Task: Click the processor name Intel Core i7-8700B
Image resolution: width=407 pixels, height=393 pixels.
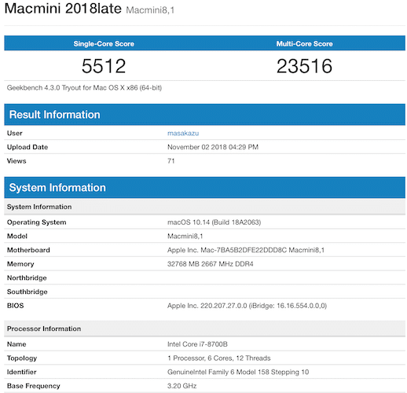Action: pyautogui.click(x=197, y=344)
